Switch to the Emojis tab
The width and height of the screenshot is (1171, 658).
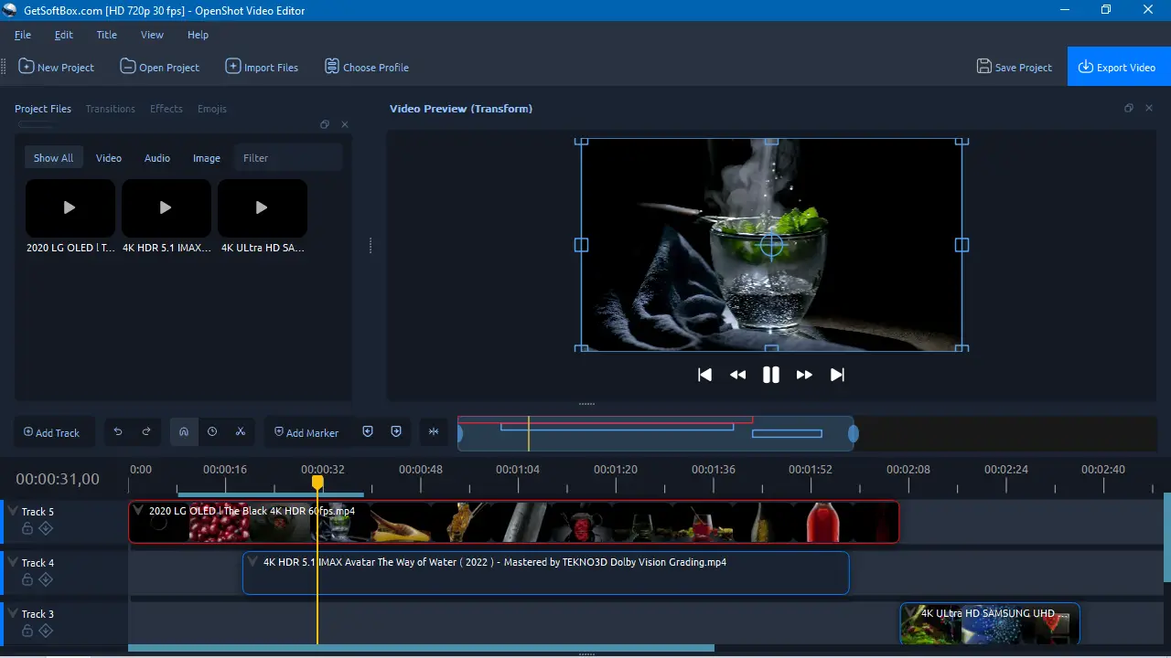pos(212,109)
